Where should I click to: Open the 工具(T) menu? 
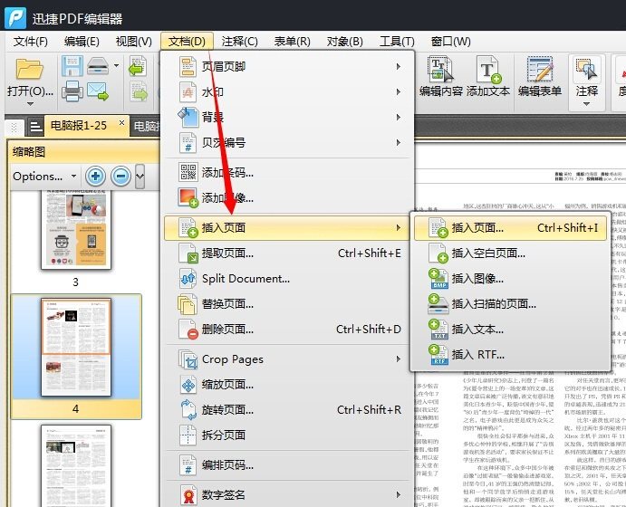coord(397,42)
